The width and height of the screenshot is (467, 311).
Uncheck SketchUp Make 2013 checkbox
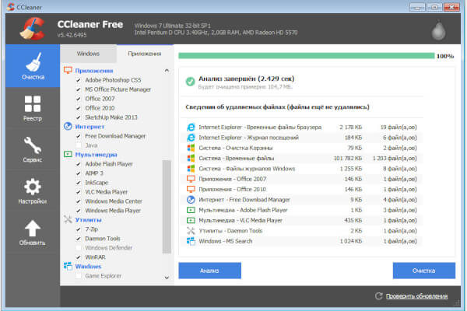[x=79, y=117]
